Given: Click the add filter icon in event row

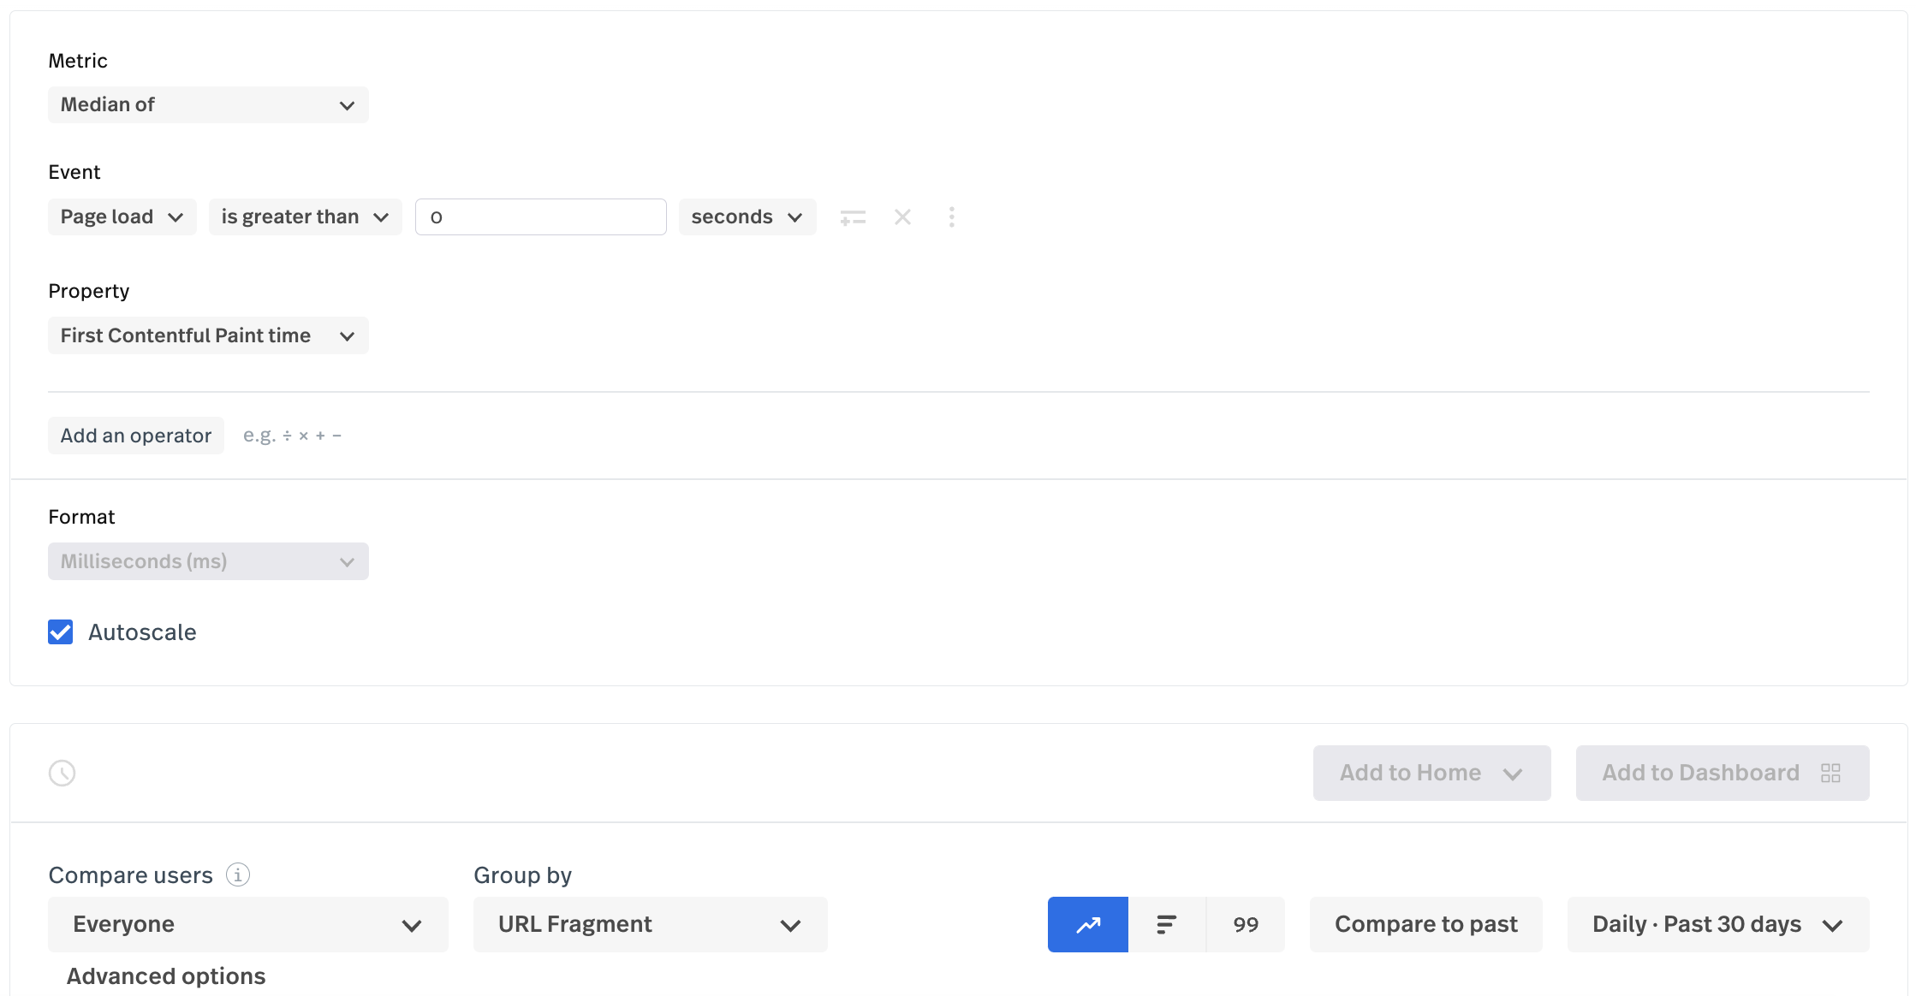Looking at the screenshot, I should click(x=853, y=217).
